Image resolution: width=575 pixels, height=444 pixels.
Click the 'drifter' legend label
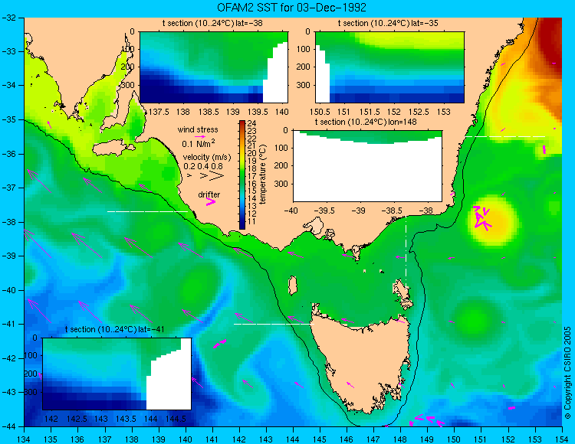coord(209,194)
